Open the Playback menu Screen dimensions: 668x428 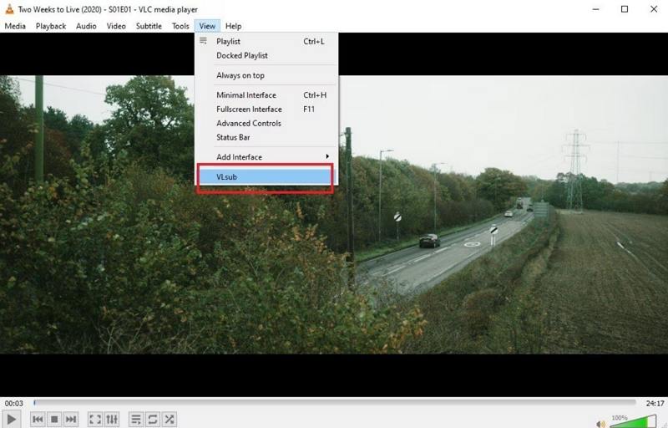pos(51,26)
